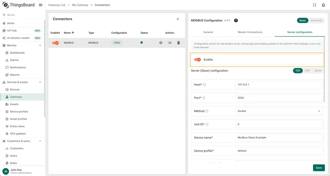Screen dimensions: 330x176
Task: Collapse the sidebar menu icon next to ThingsBoard logo
Action: pos(40,5)
